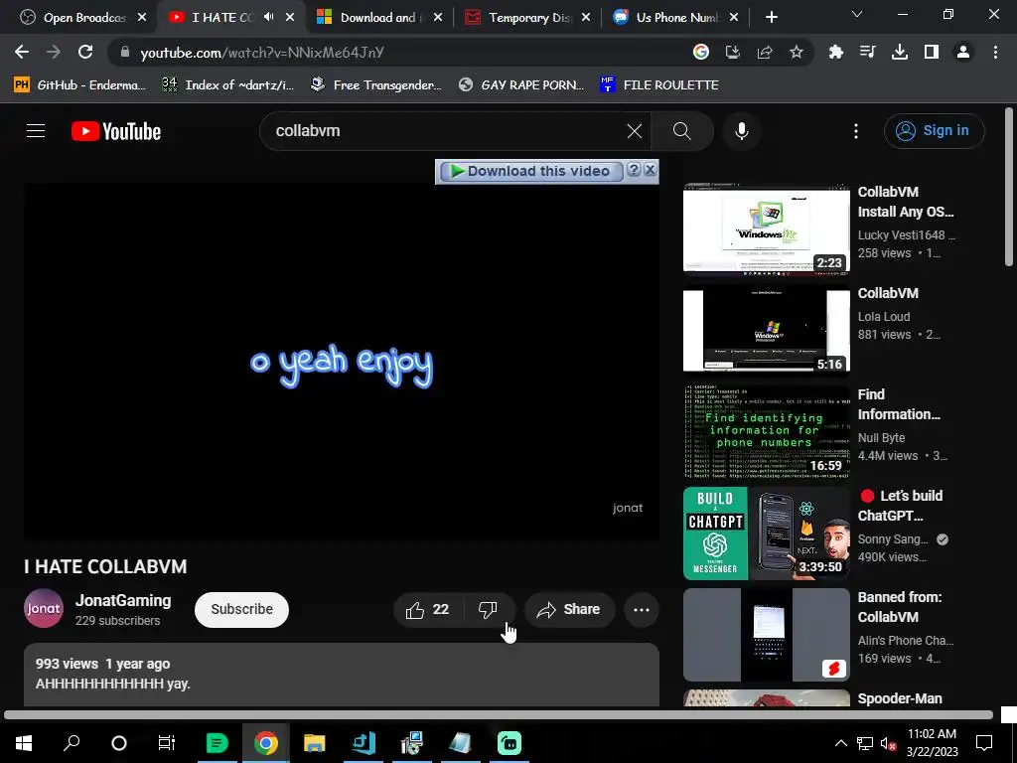Image resolution: width=1017 pixels, height=763 pixels.
Task: Open Find identifying information thumbnail
Action: point(766,431)
